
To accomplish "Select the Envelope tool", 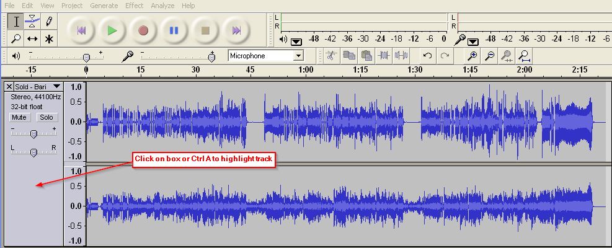I will [33, 22].
